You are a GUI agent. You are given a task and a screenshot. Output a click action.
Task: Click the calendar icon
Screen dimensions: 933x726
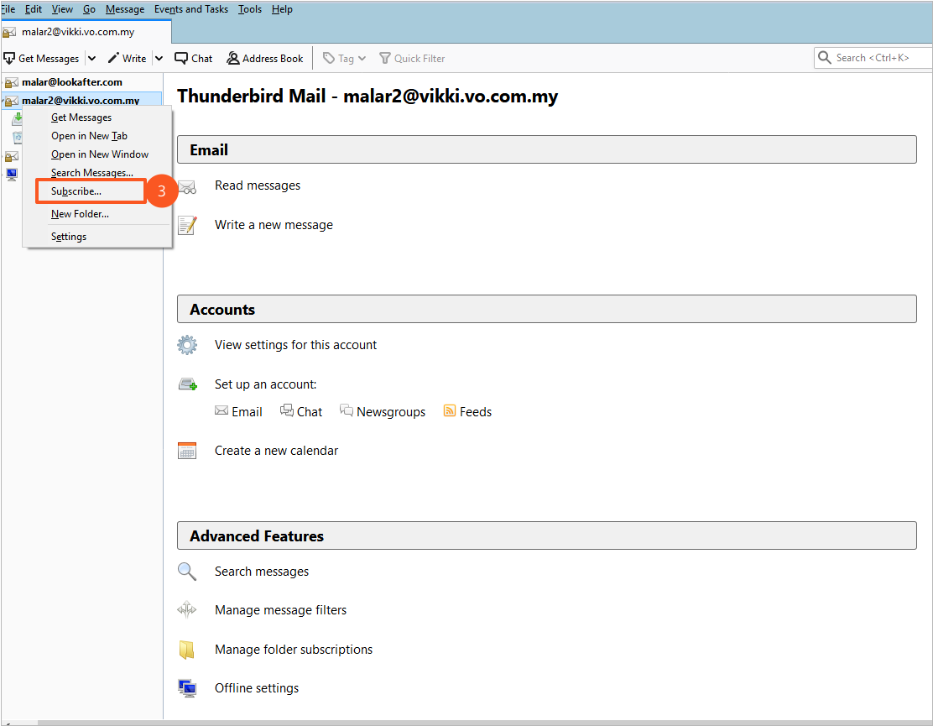[187, 451]
